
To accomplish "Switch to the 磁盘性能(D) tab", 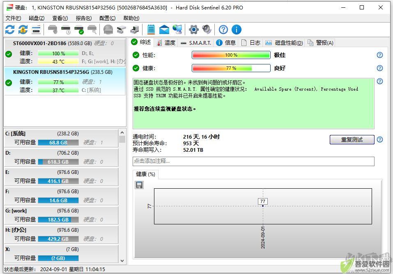I will [284, 43].
